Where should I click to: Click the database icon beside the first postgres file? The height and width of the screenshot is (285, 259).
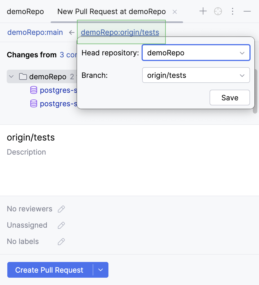pyautogui.click(x=33, y=90)
